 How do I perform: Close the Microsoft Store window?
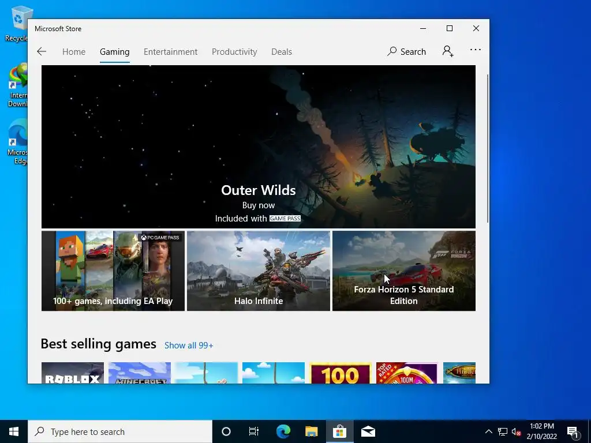click(x=476, y=29)
